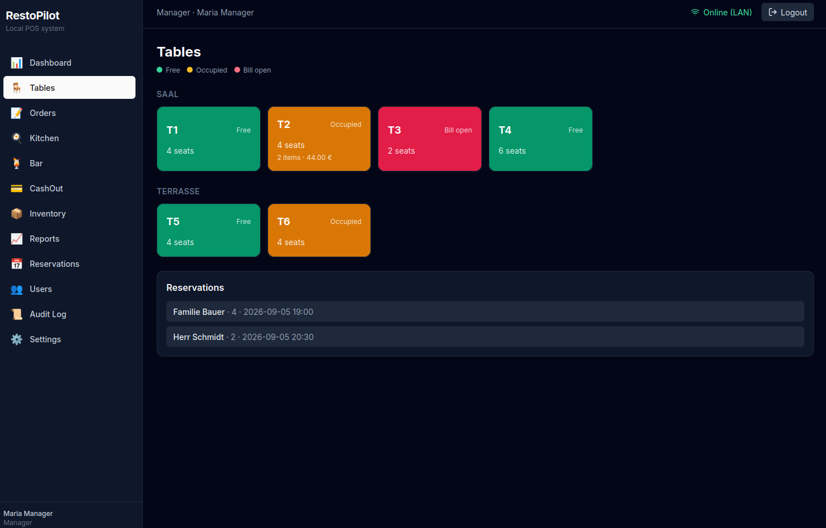
Task: Click the package box Inventory icon
Action: click(17, 214)
